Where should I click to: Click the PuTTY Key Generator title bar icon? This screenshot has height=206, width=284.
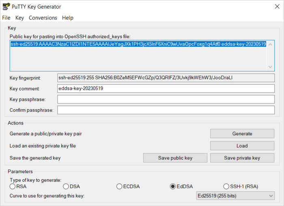coord(5,7)
